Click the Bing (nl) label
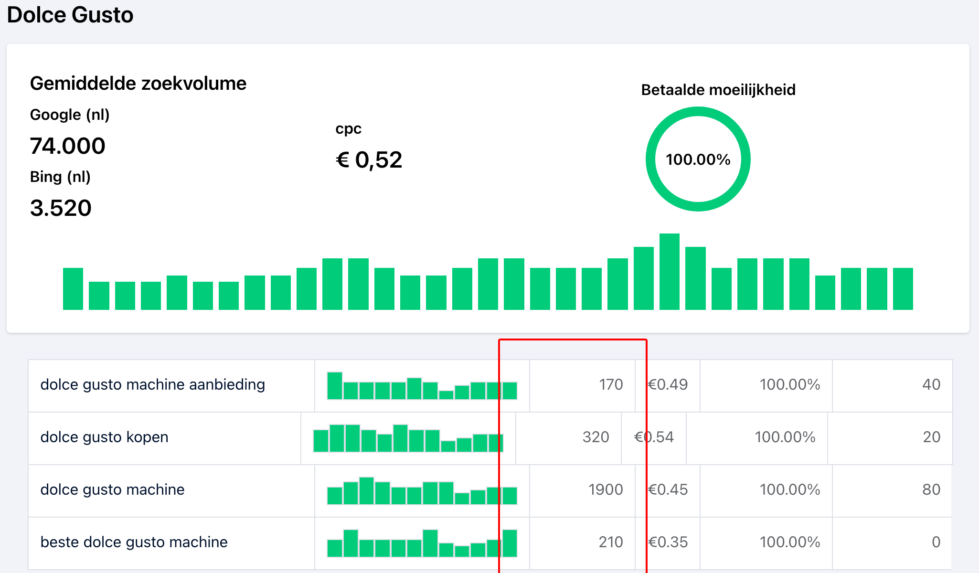Image resolution: width=979 pixels, height=573 pixels. point(60,177)
